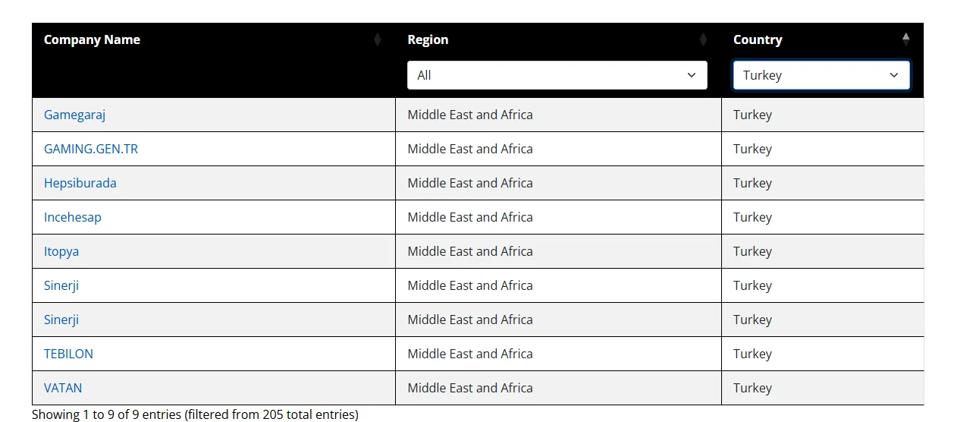Open the Incehesap link

click(x=73, y=217)
